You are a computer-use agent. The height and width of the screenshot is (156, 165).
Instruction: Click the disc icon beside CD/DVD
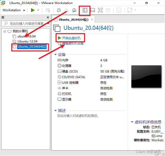click(x=59, y=77)
